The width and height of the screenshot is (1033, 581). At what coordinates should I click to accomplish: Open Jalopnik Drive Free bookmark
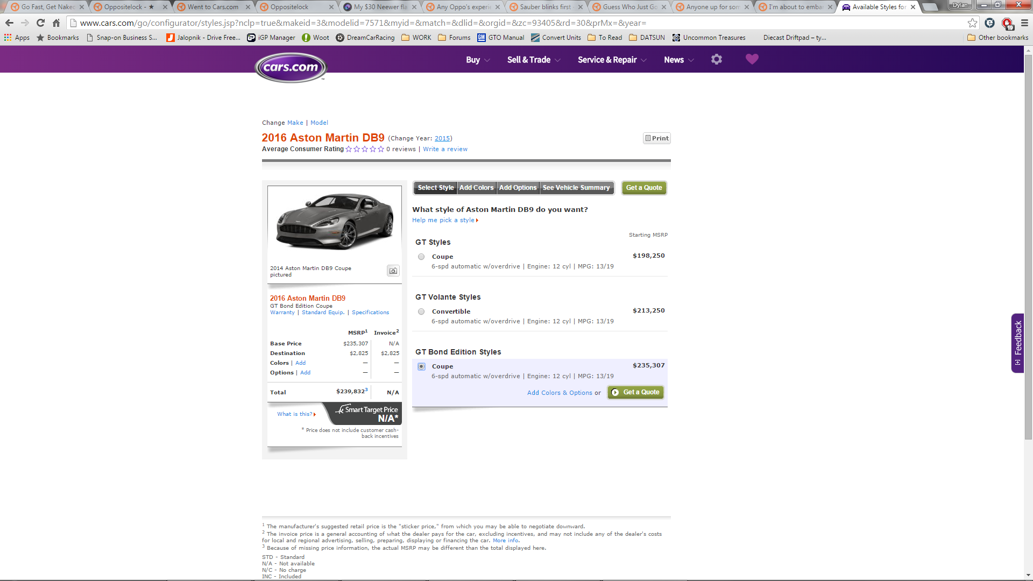(x=203, y=38)
